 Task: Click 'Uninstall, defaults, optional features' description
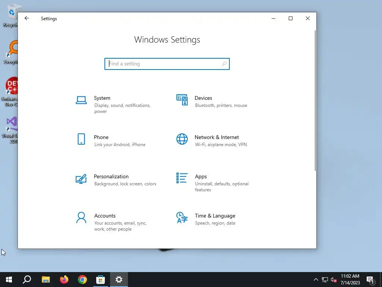click(x=222, y=187)
